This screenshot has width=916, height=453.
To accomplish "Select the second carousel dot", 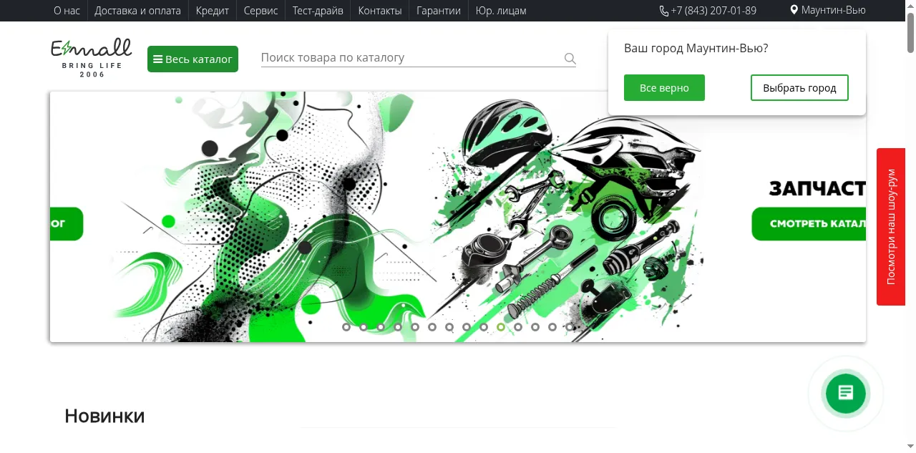I will pos(364,327).
